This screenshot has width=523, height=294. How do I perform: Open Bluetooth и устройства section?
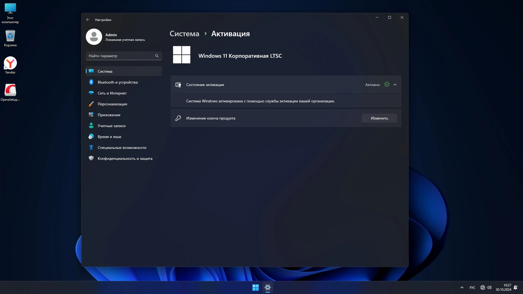tap(117, 82)
